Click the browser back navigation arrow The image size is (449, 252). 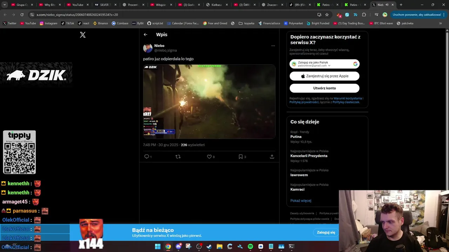5,15
